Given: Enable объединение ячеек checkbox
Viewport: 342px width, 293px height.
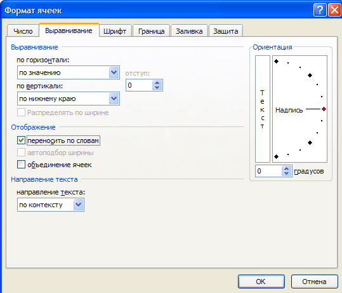Looking at the screenshot, I should 21,165.
